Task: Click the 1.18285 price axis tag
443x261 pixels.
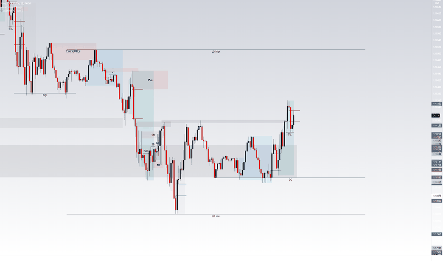Action: (x=437, y=126)
